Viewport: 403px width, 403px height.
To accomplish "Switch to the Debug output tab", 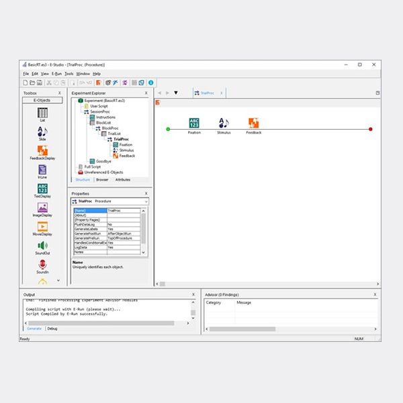I will [52, 328].
